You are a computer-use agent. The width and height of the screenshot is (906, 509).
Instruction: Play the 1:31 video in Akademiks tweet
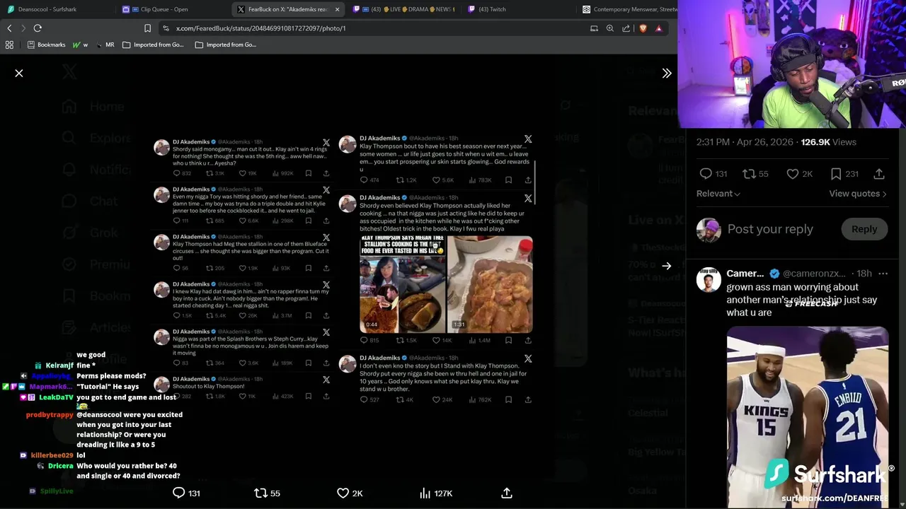490,284
